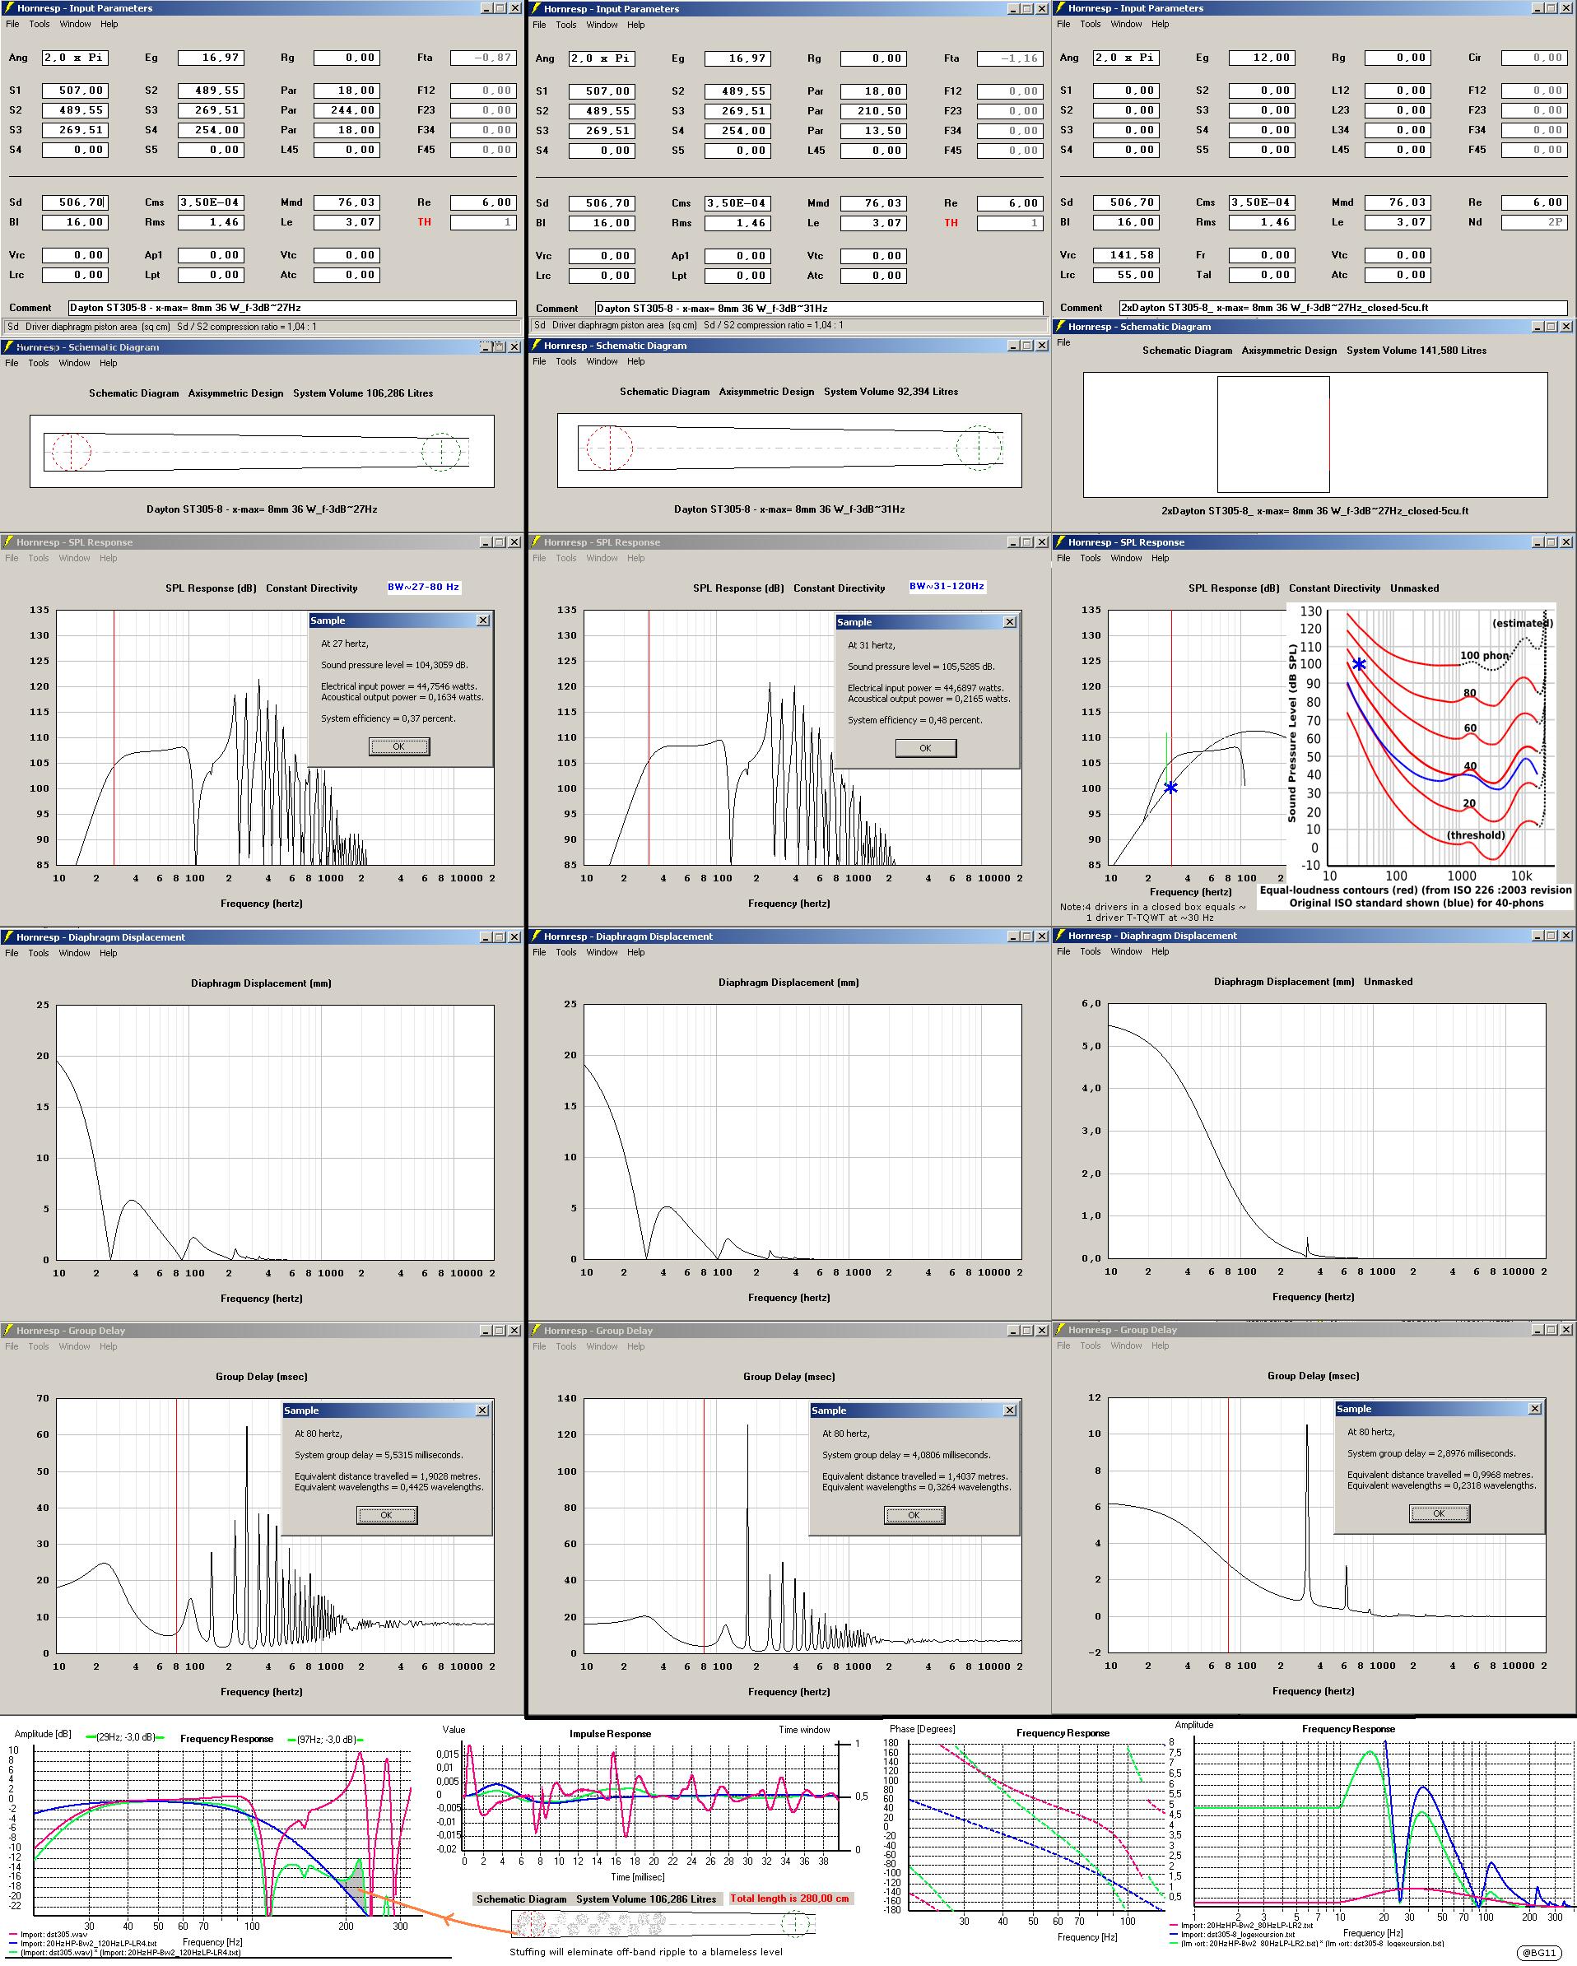This screenshot has width=1577, height=1966.
Task: Click the Tal field in right Input Parameters window
Action: [x=1262, y=275]
